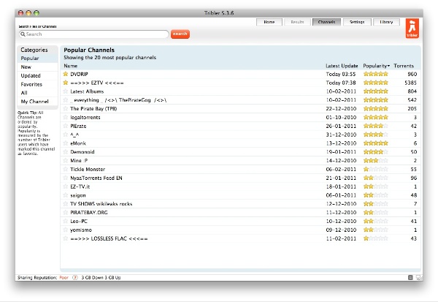438x302 pixels.
Task: Open the yomismo channel
Action: (81, 230)
